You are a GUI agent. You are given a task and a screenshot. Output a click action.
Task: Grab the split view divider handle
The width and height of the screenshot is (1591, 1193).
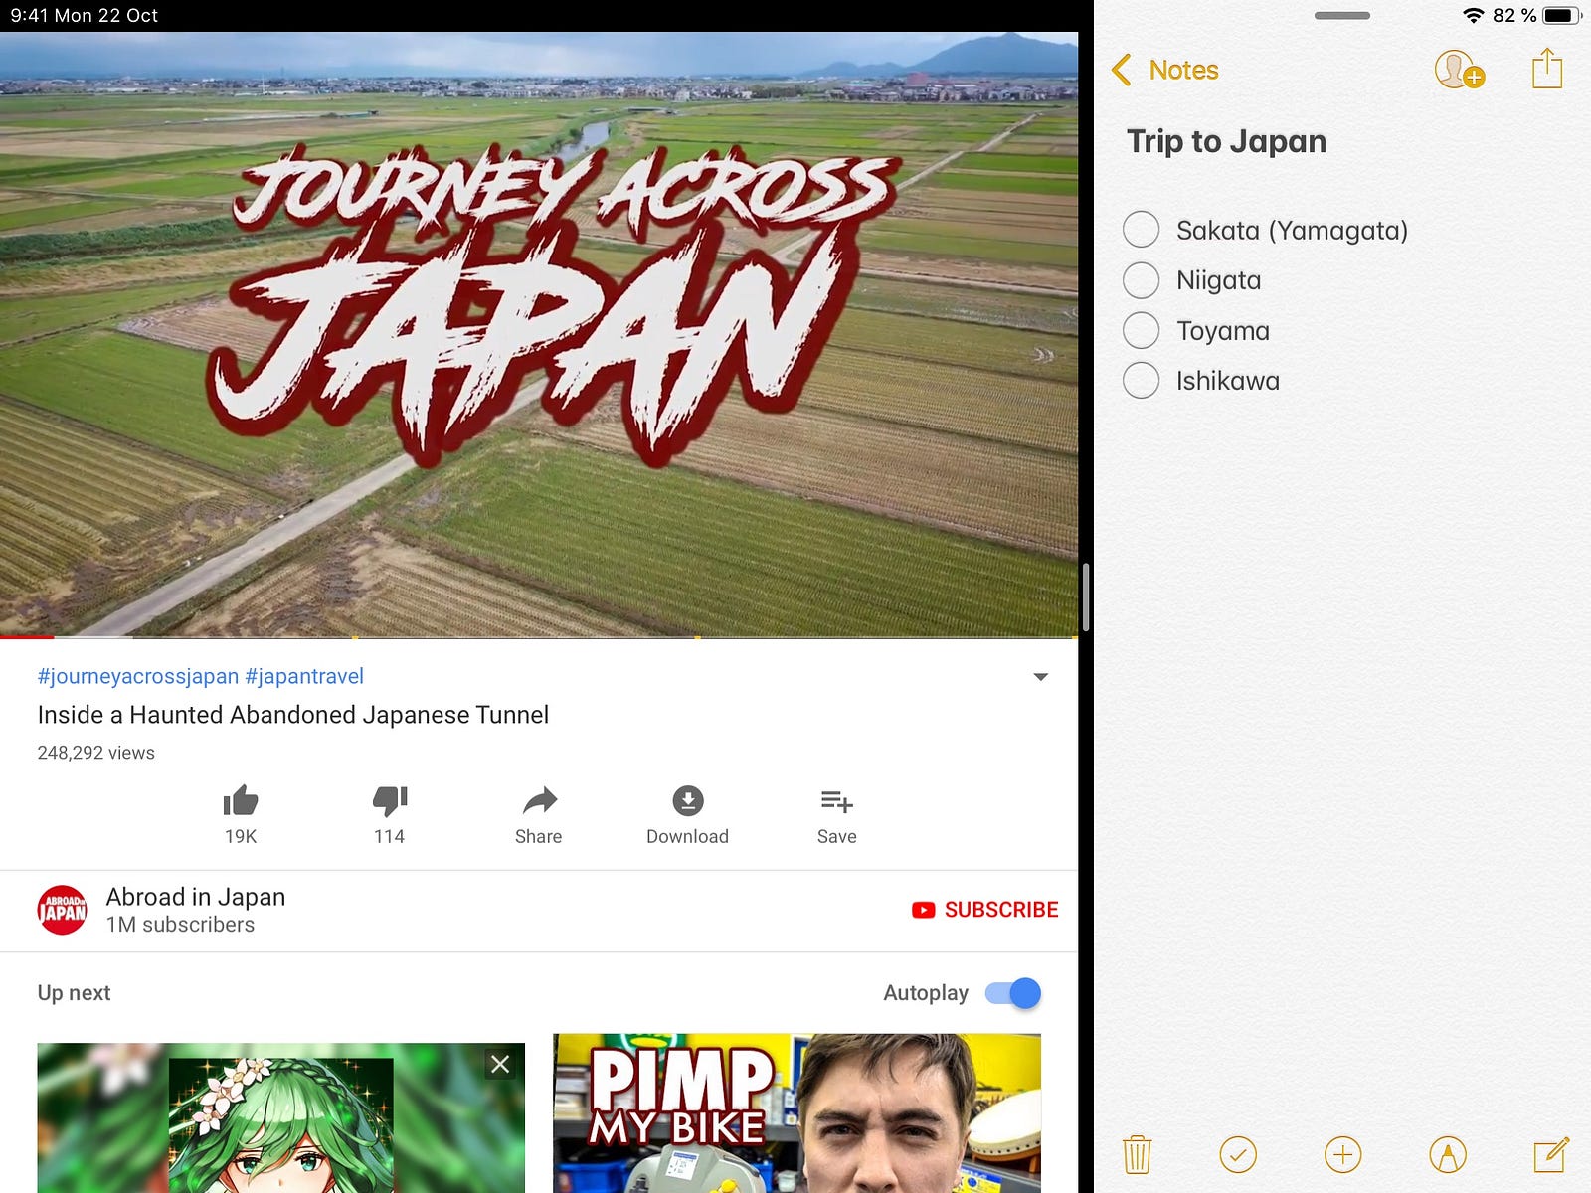pos(1086,596)
